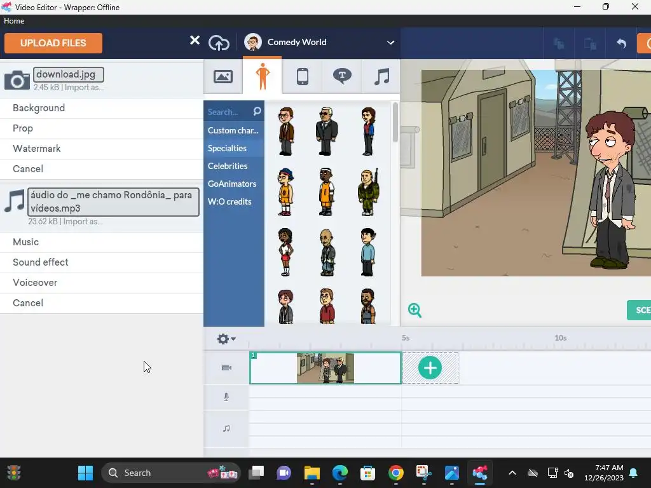Image resolution: width=651 pixels, height=488 pixels.
Task: Add a new scene with plus button
Action: click(x=430, y=368)
